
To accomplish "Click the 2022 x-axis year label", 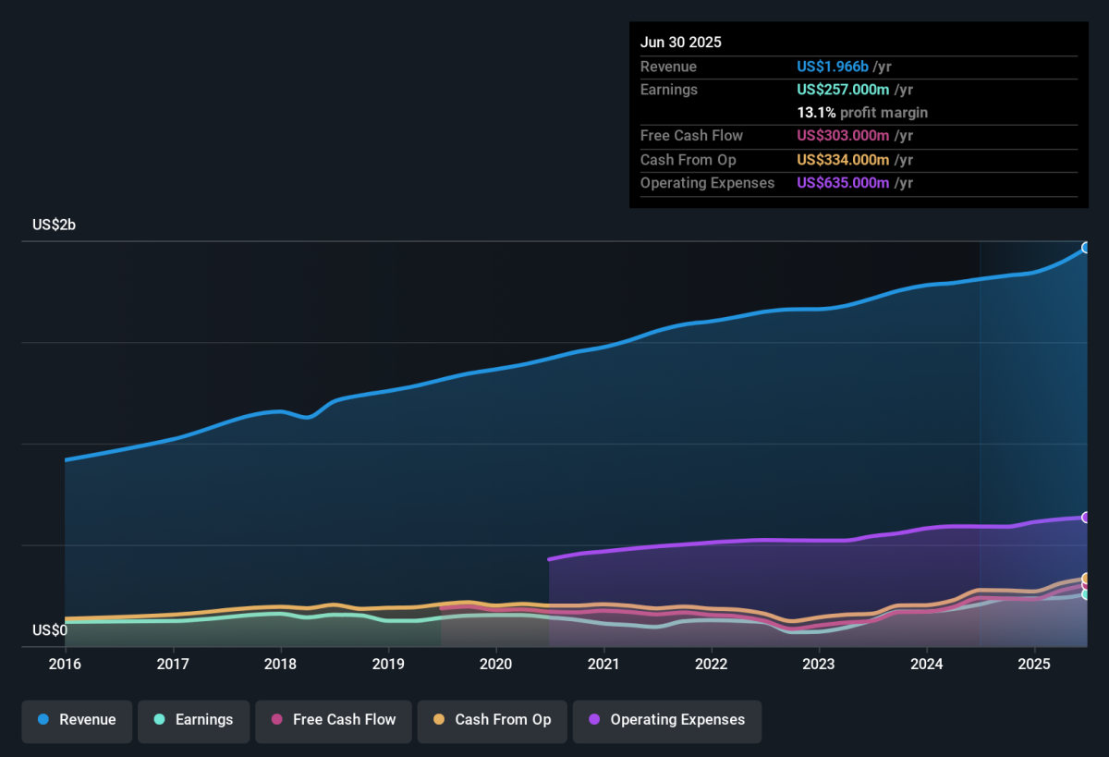I will pyautogui.click(x=712, y=665).
